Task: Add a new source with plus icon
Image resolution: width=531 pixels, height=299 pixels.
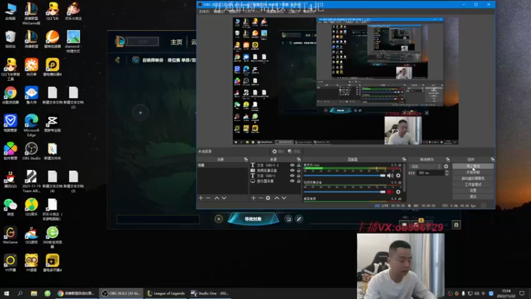Action: coord(254,198)
